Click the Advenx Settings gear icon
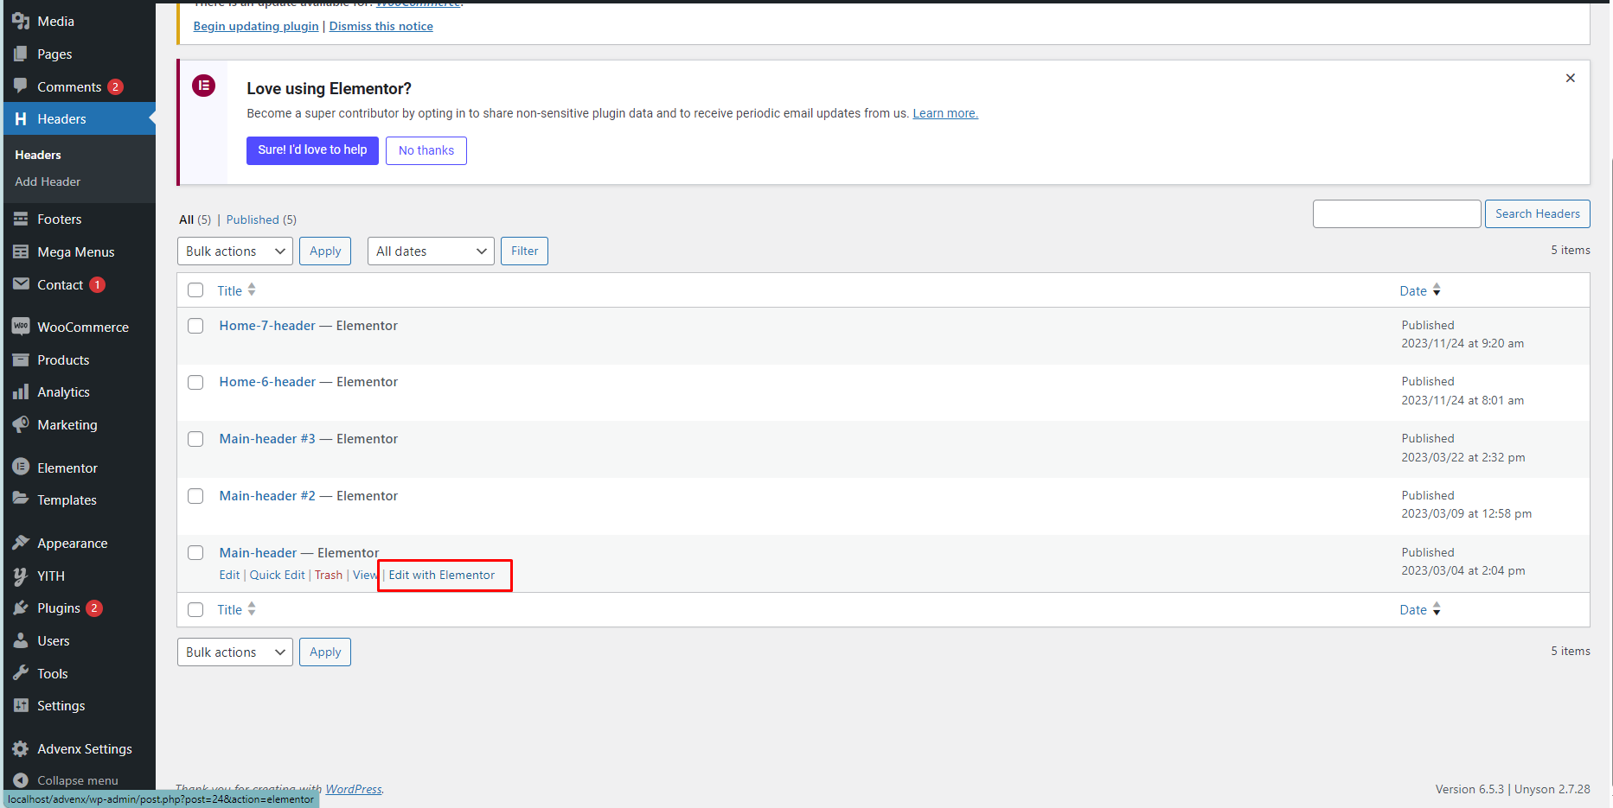The image size is (1613, 808). coord(21,748)
